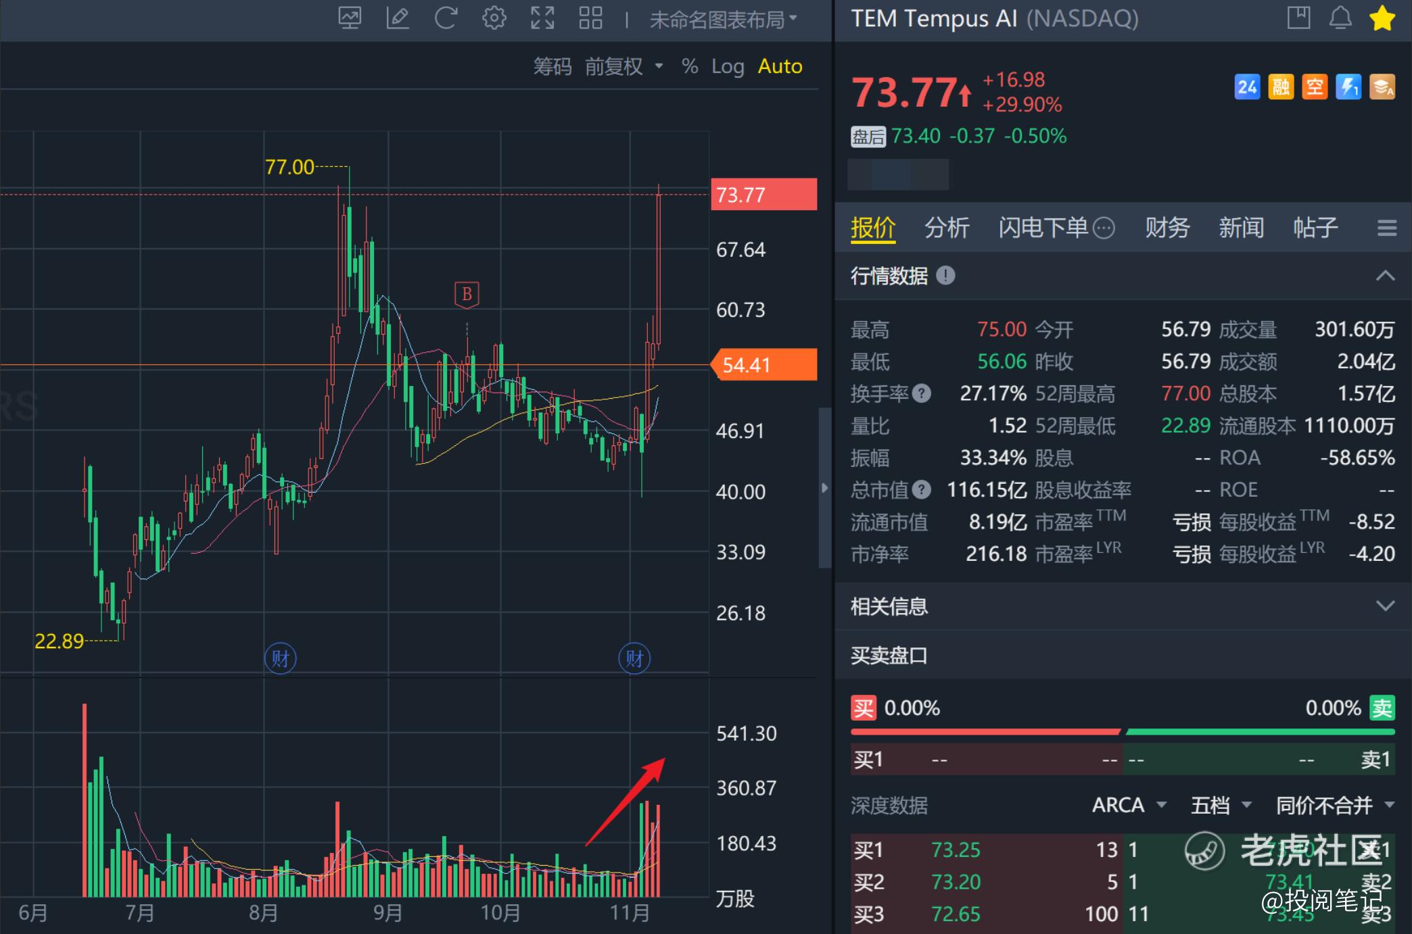This screenshot has width=1412, height=934.
Task: Show help for 总市值 question mark
Action: click(x=922, y=490)
